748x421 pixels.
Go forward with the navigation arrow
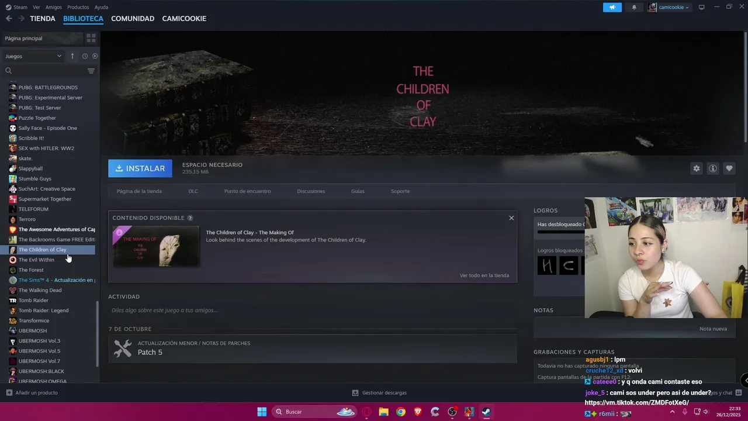point(21,19)
